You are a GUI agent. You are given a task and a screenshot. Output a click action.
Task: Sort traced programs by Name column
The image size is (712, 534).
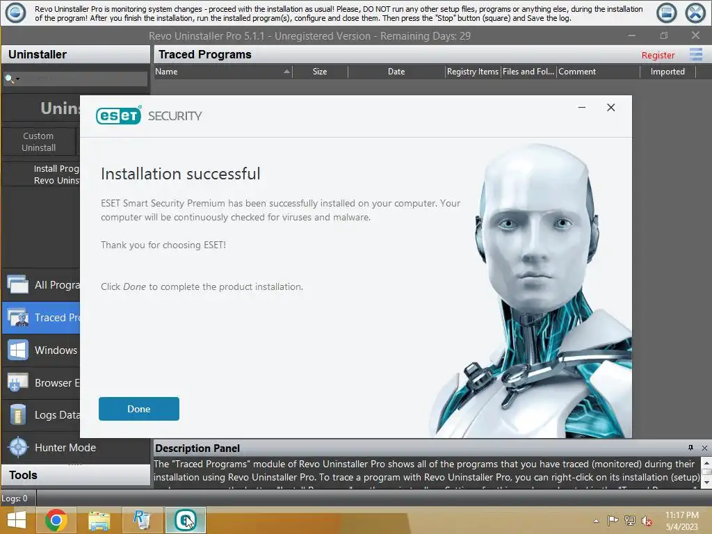222,72
